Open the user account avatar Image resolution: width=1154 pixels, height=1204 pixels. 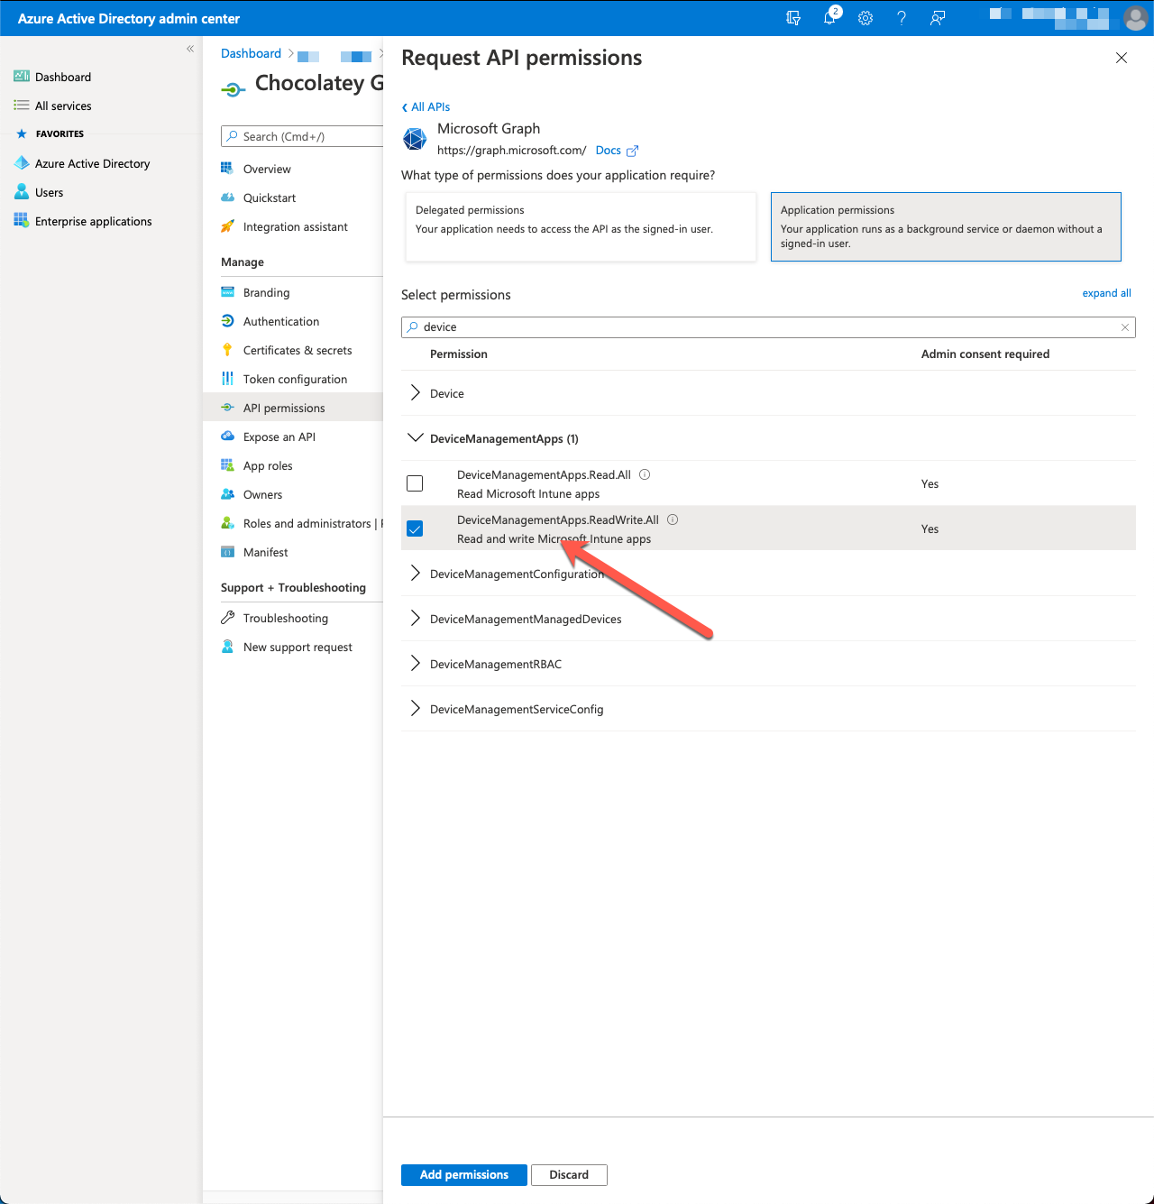point(1135,18)
